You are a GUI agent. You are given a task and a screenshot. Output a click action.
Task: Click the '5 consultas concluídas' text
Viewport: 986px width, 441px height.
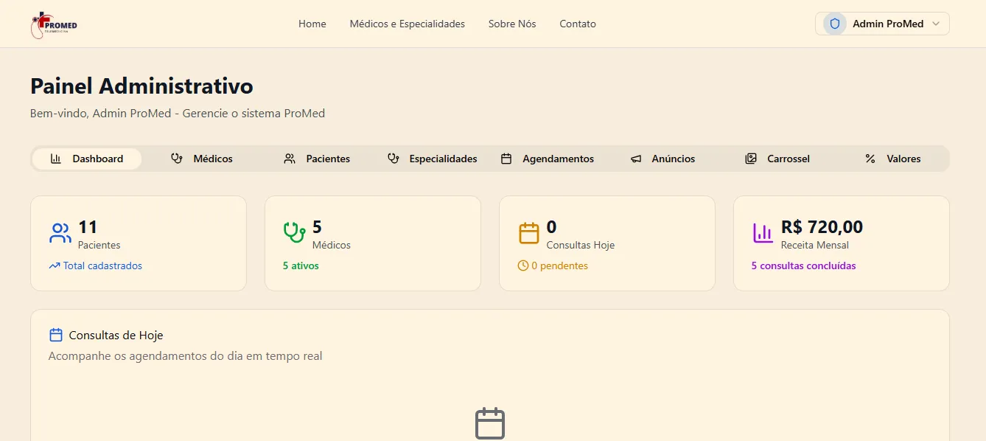click(x=804, y=265)
